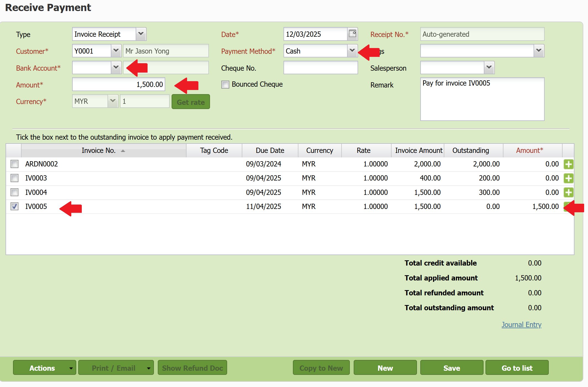Click green plus icon on ARDN0002 row

tap(568, 164)
